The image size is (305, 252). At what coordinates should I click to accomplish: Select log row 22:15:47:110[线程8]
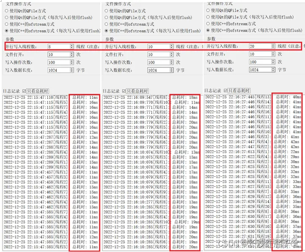[51, 97]
